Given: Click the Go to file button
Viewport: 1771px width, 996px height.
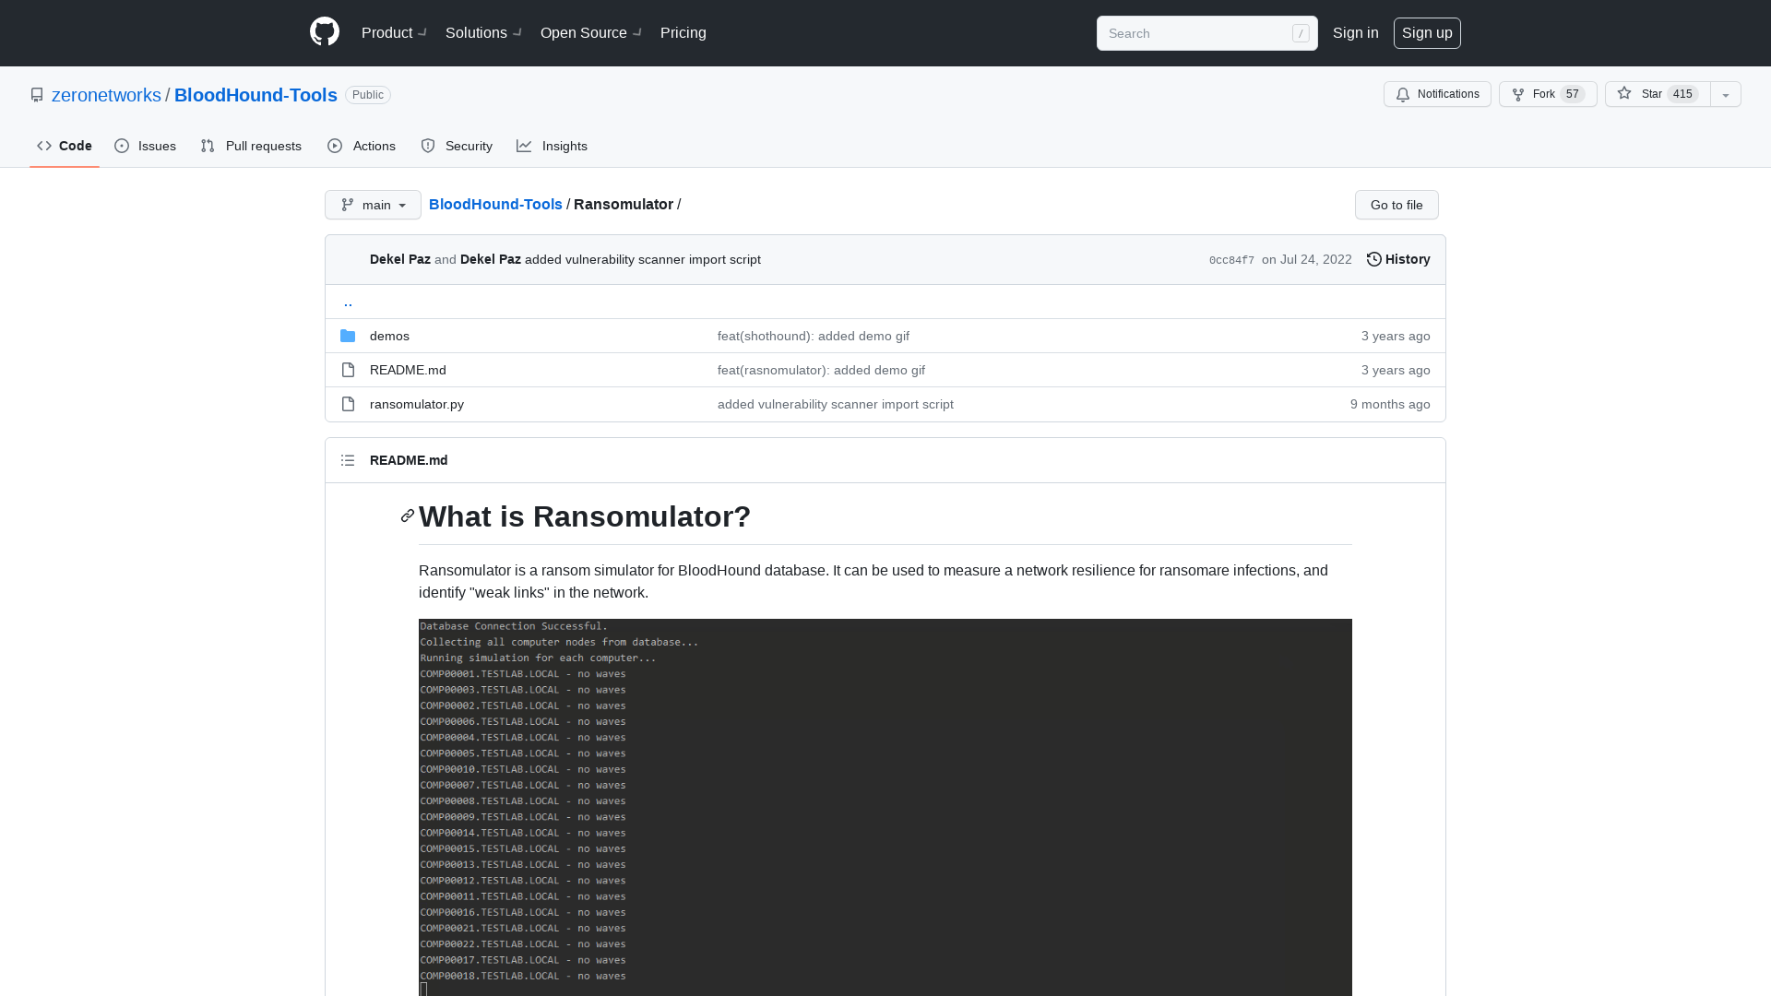Looking at the screenshot, I should click(x=1397, y=205).
